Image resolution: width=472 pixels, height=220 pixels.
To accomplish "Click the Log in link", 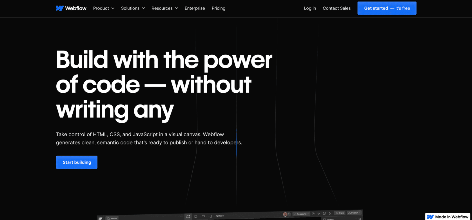I will 310,8.
